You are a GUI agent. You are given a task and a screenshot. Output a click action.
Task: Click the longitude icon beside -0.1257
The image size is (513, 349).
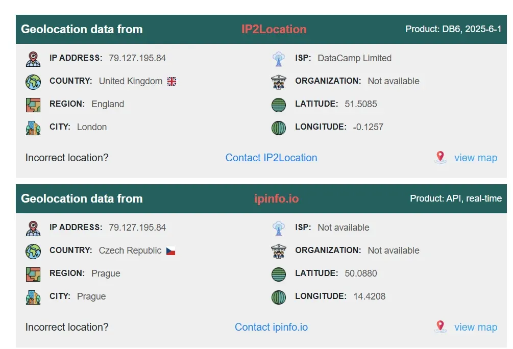279,128
